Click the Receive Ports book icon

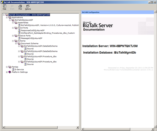point(16,36)
